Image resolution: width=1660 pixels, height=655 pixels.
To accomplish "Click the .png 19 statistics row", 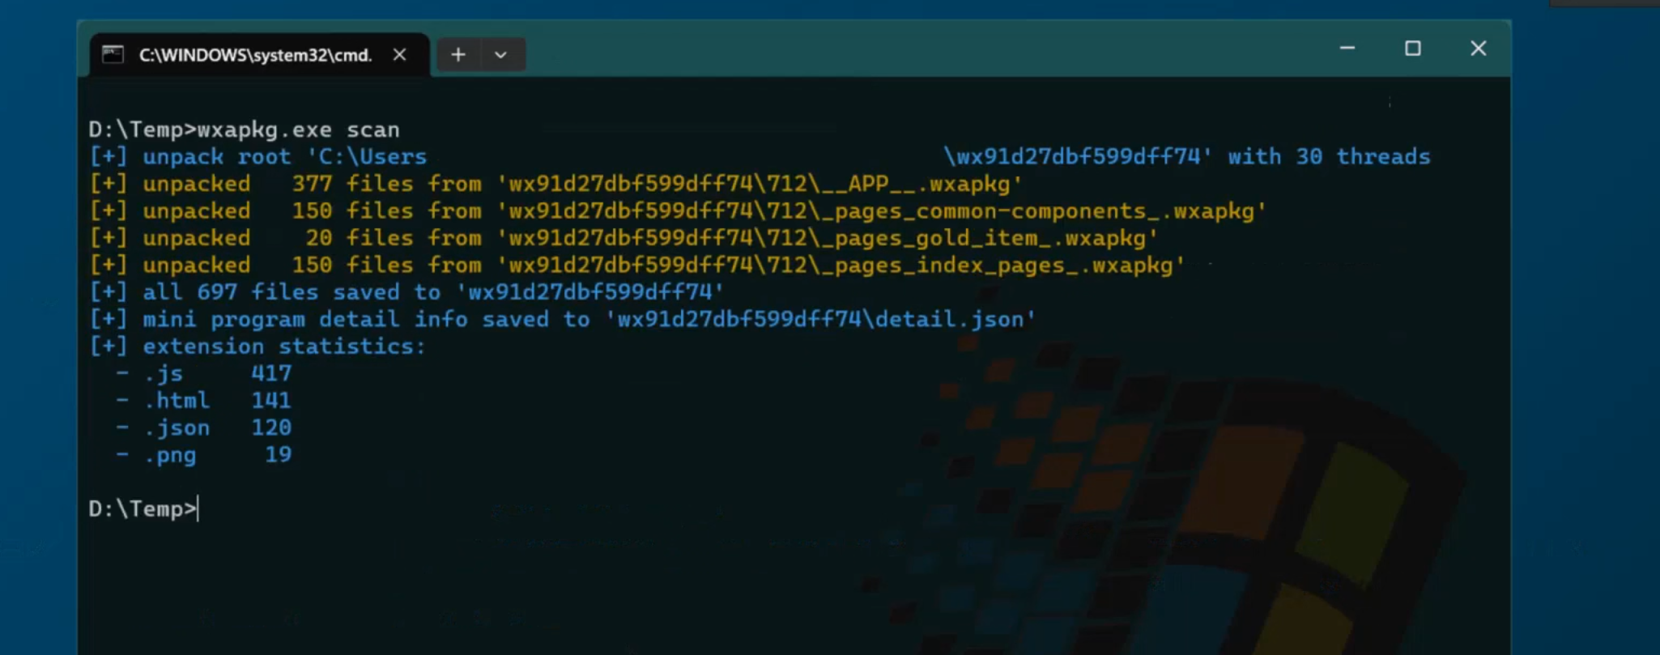I will pyautogui.click(x=217, y=455).
